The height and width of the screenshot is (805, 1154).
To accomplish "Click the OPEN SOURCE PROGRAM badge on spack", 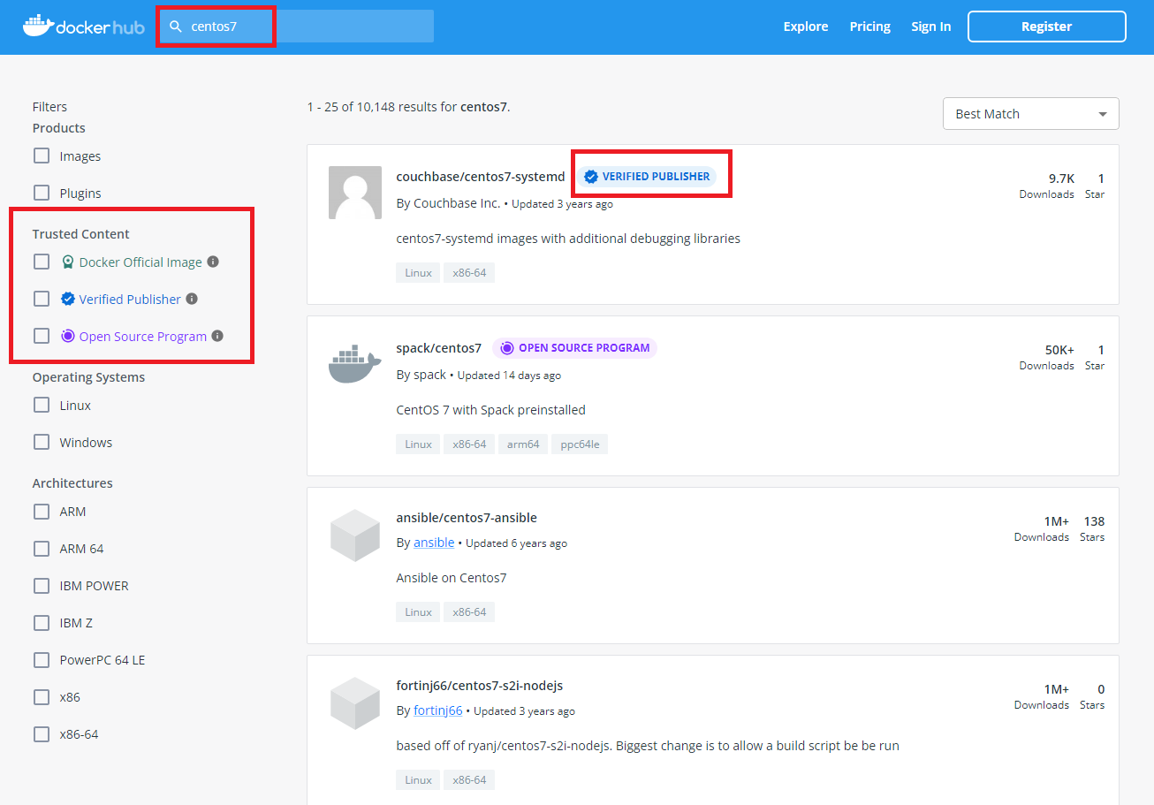I will click(x=574, y=347).
